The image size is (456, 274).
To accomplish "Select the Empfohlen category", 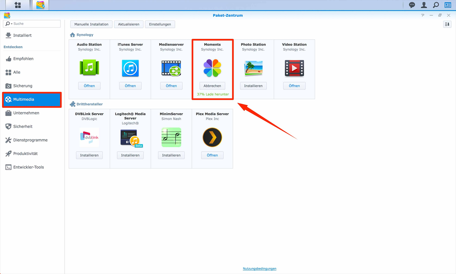I will [x=32, y=59].
